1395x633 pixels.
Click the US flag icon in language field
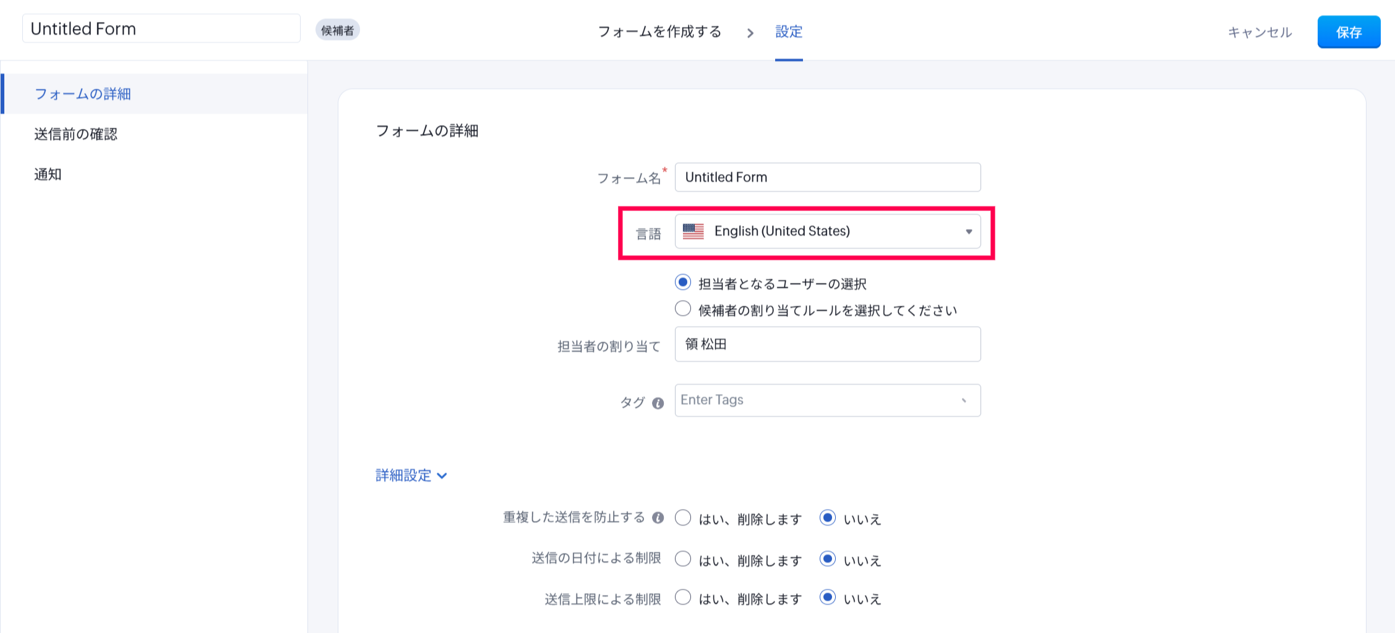(x=693, y=231)
